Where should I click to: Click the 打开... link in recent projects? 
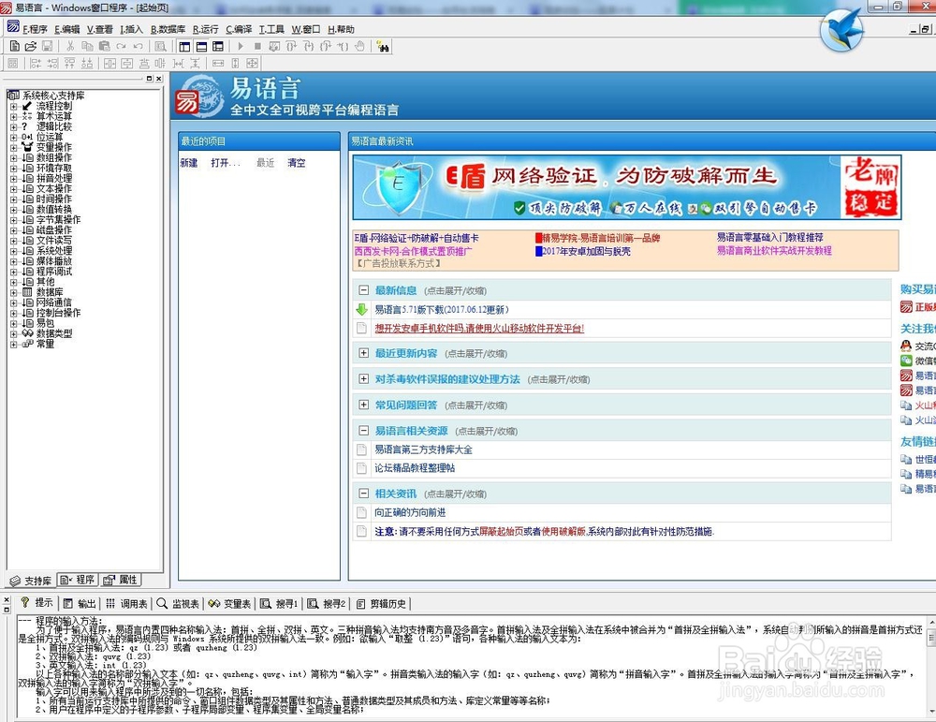pyautogui.click(x=225, y=162)
